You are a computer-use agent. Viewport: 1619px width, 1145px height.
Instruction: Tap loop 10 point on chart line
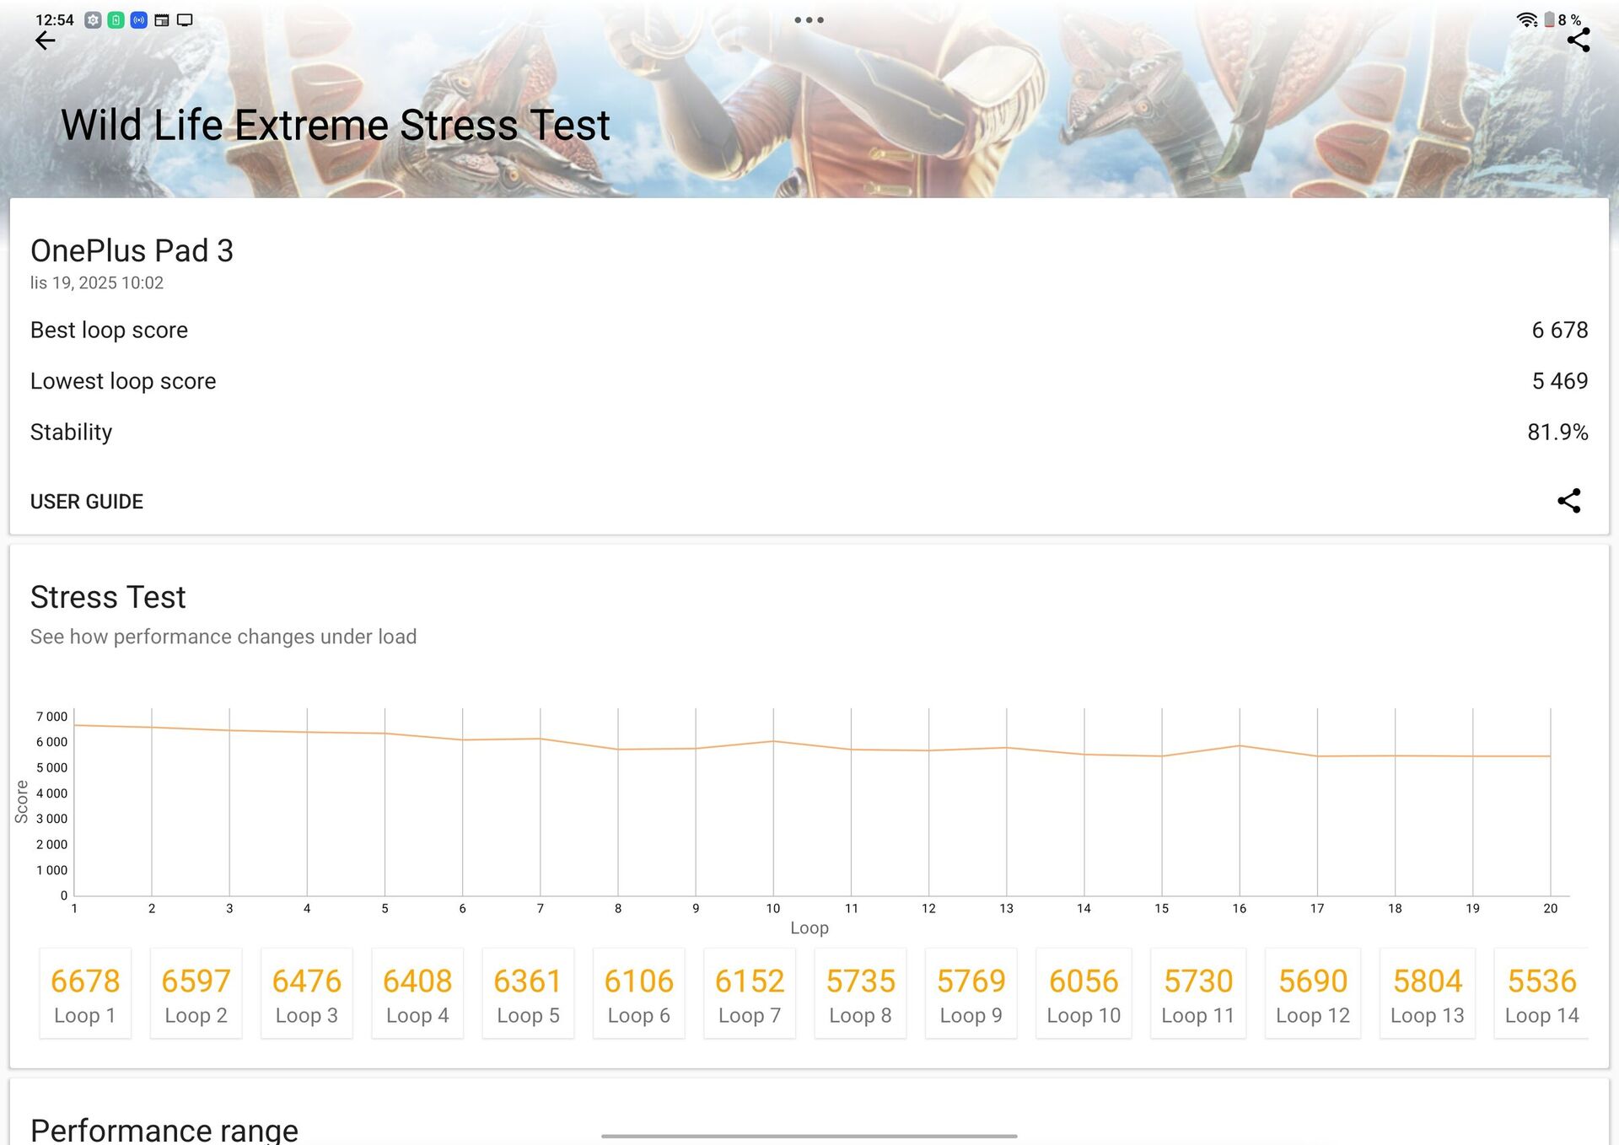pos(773,741)
